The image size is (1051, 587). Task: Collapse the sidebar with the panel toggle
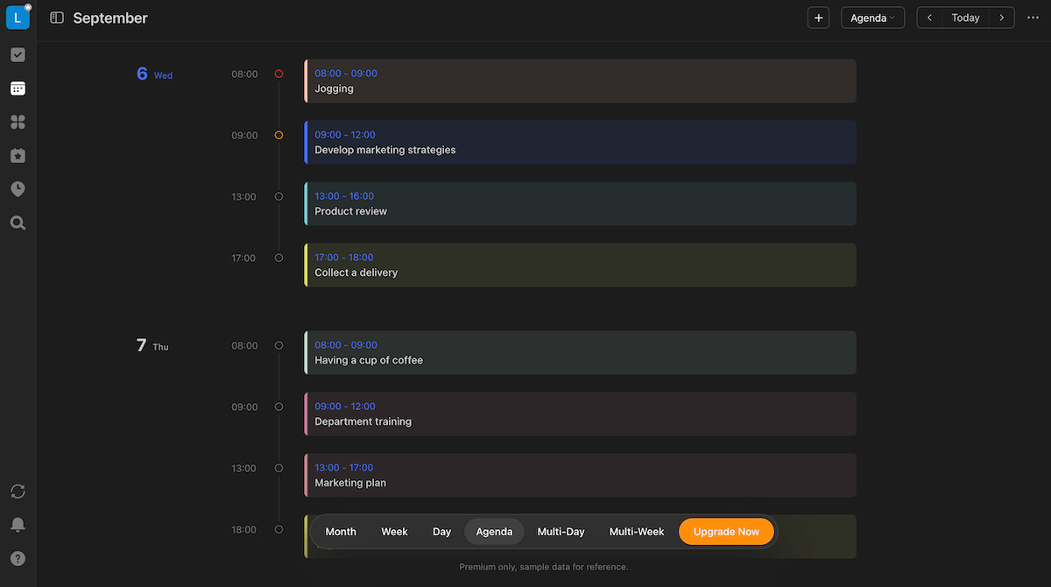click(x=56, y=17)
